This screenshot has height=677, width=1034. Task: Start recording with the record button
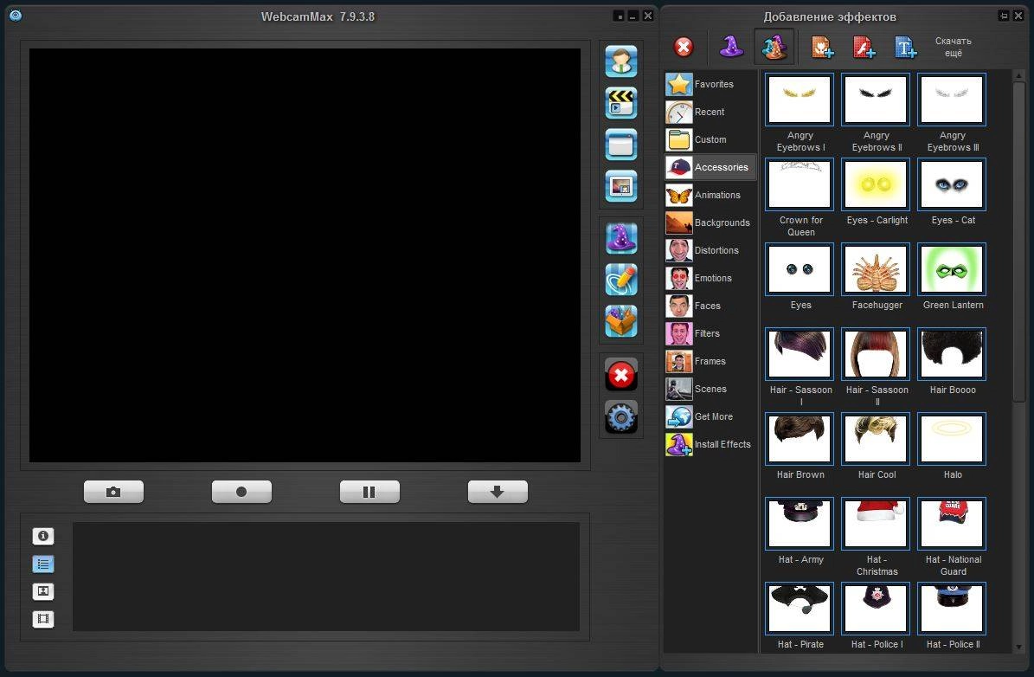pos(241,492)
